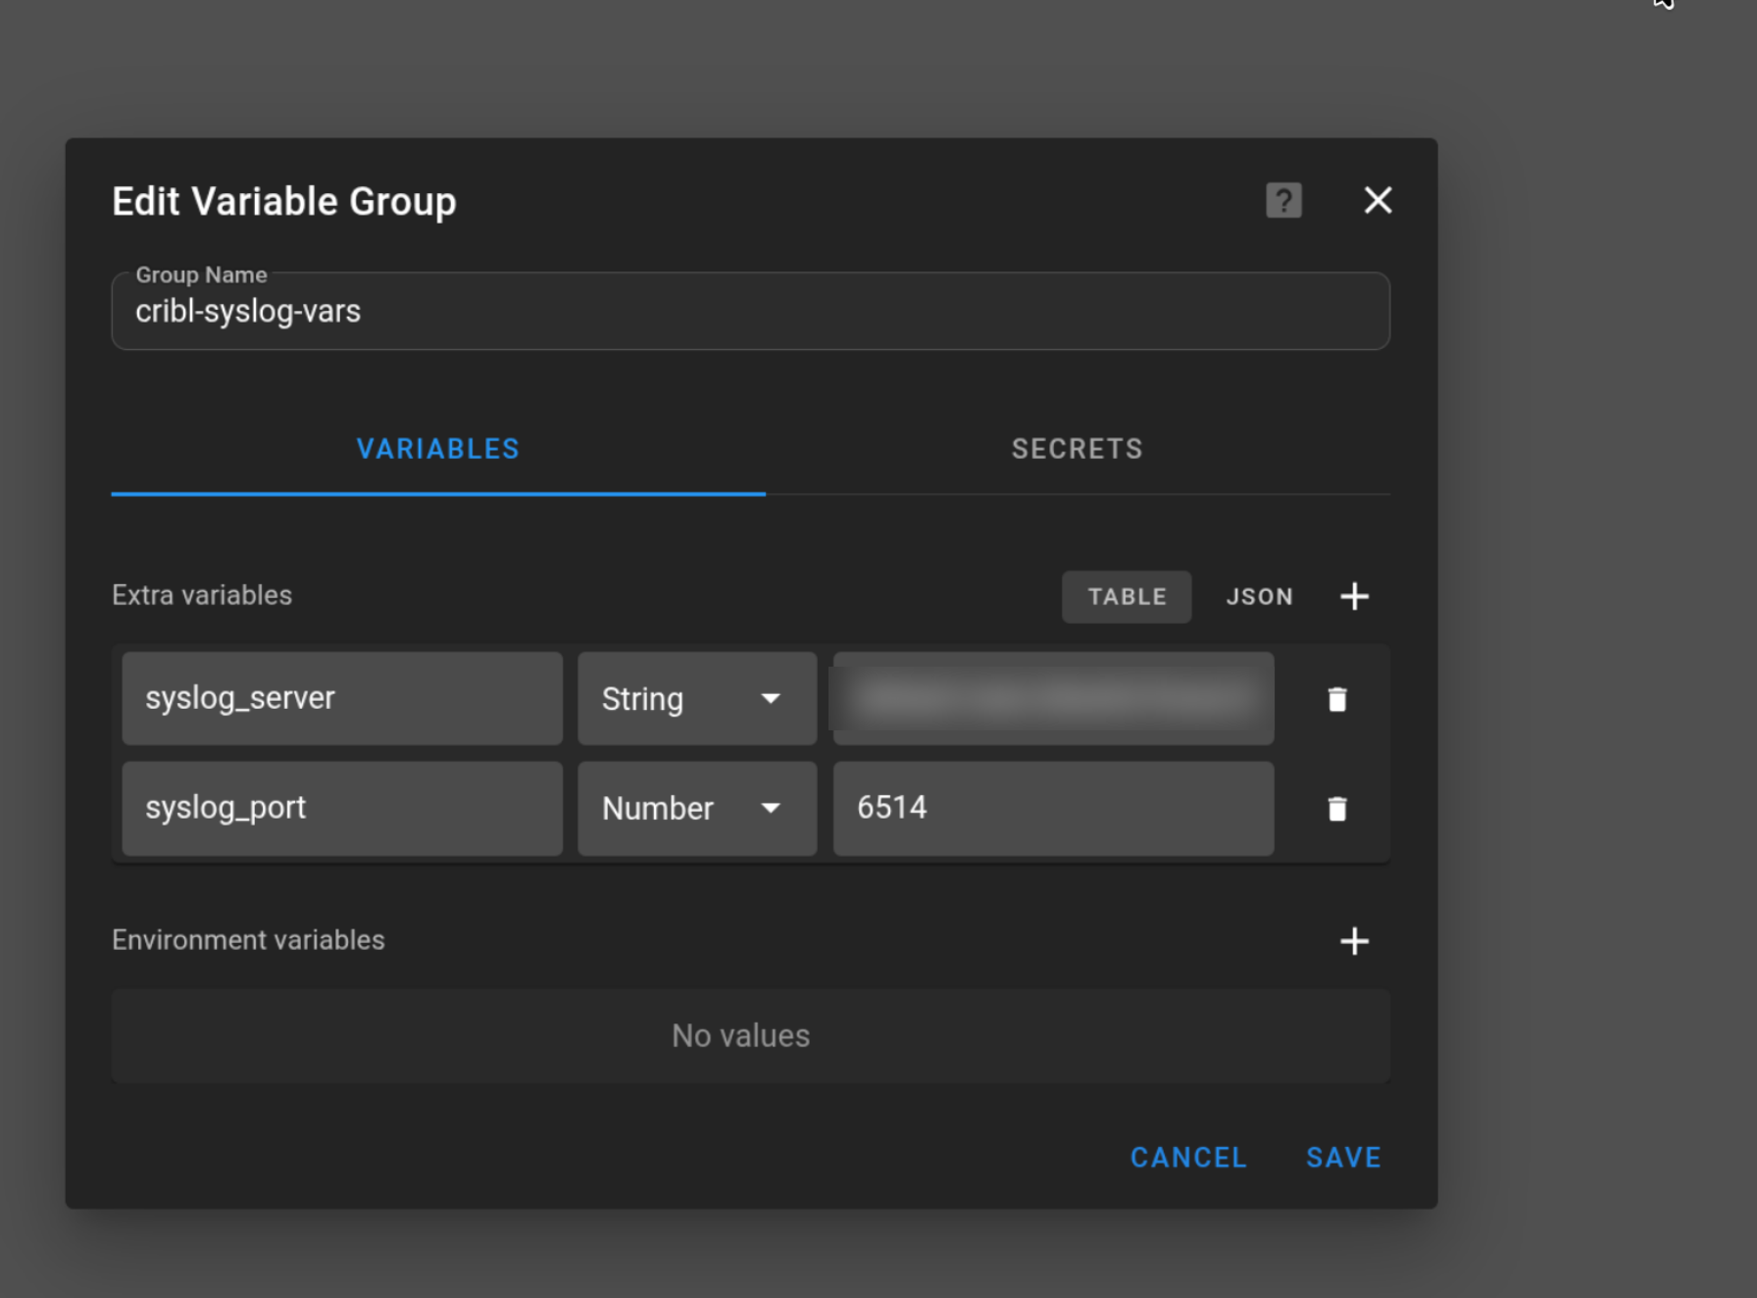Delete the syslog_port variable
The width and height of the screenshot is (1757, 1298).
(1336, 809)
